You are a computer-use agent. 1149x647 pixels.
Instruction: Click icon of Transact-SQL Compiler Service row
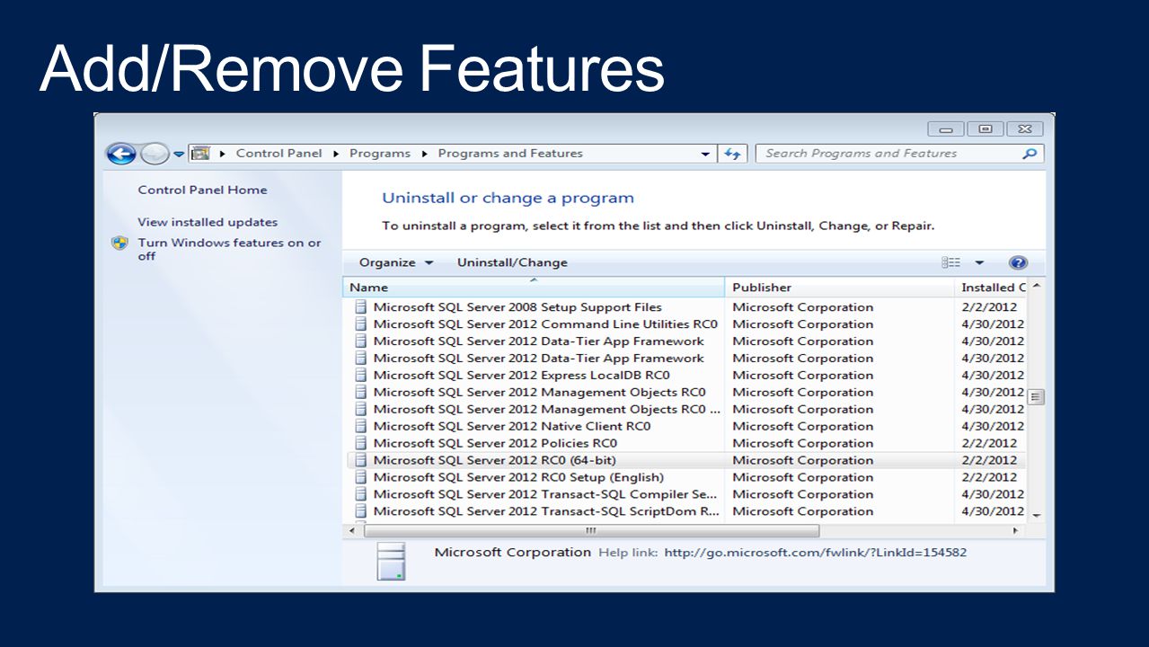360,494
